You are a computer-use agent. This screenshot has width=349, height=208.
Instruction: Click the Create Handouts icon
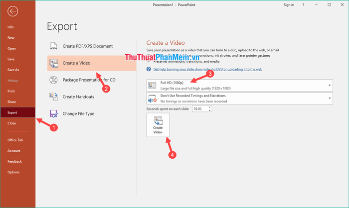click(54, 97)
